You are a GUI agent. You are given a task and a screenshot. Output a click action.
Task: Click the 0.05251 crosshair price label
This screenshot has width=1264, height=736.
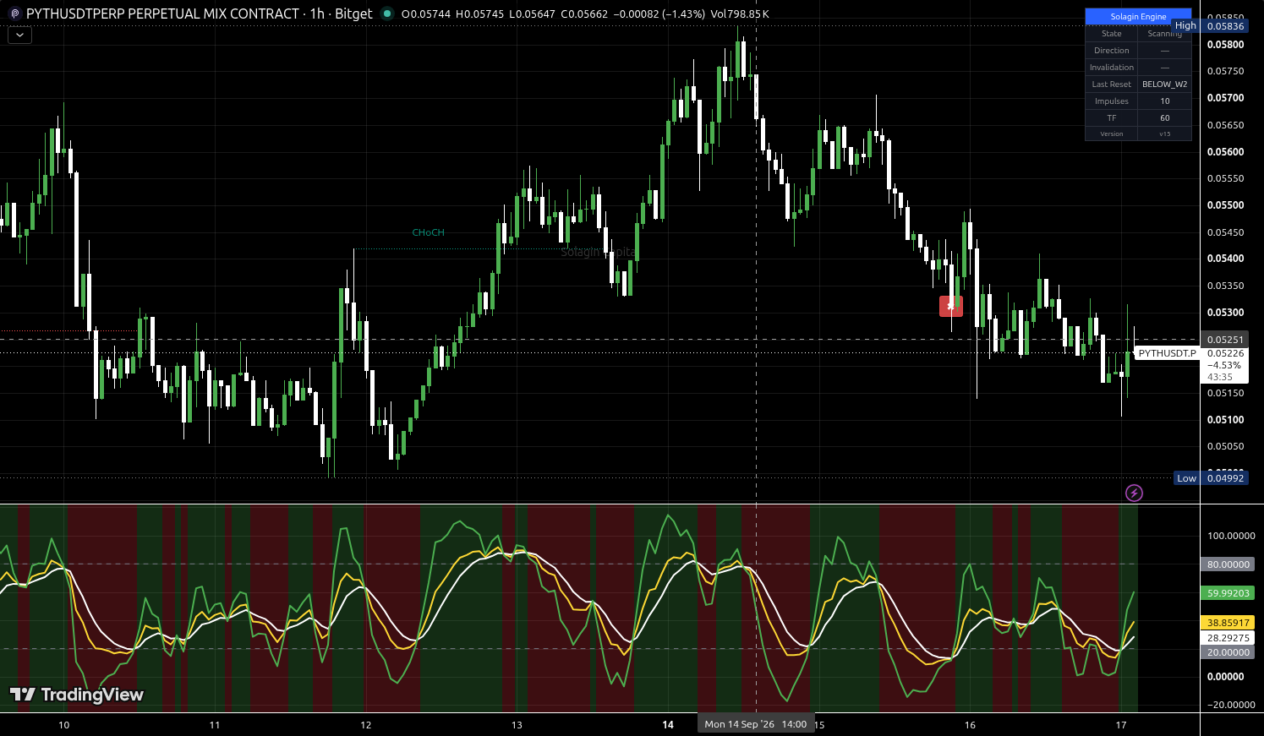click(1224, 340)
